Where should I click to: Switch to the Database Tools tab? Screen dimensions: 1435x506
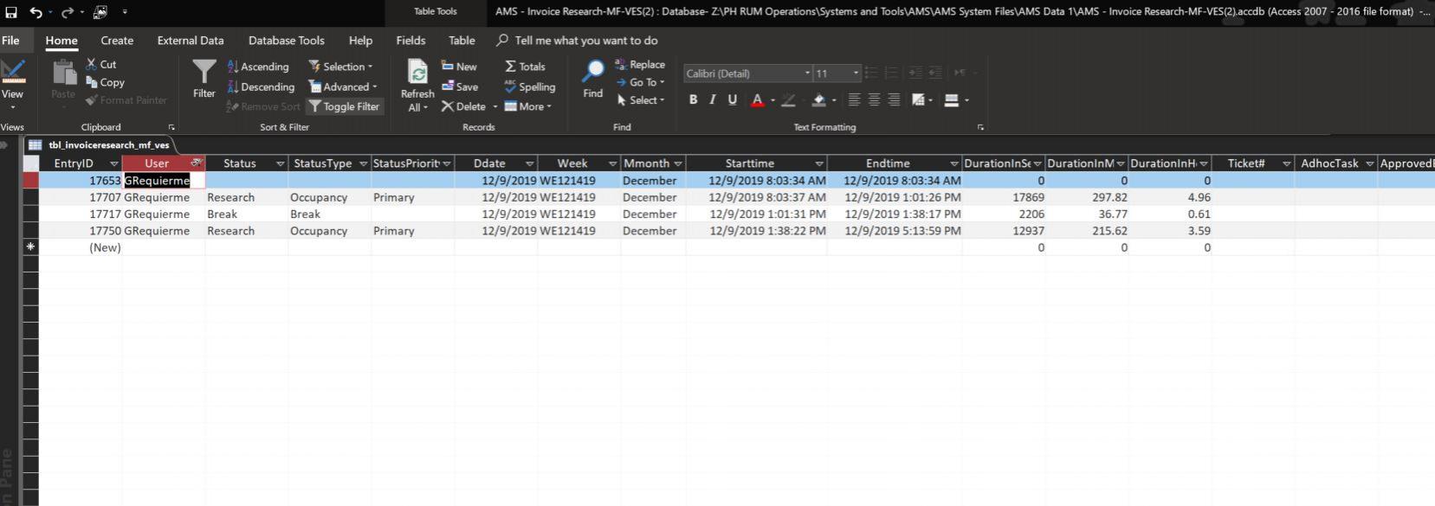[x=287, y=41]
